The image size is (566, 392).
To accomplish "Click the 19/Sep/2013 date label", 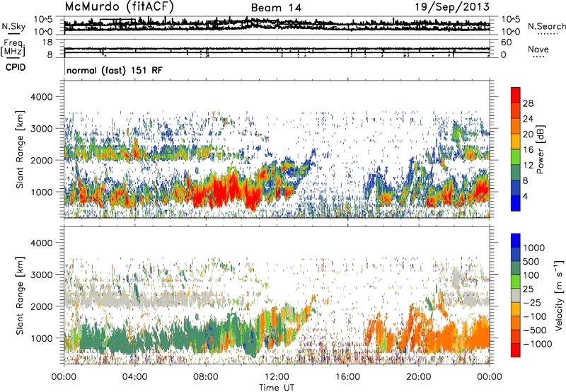I will click(x=452, y=7).
